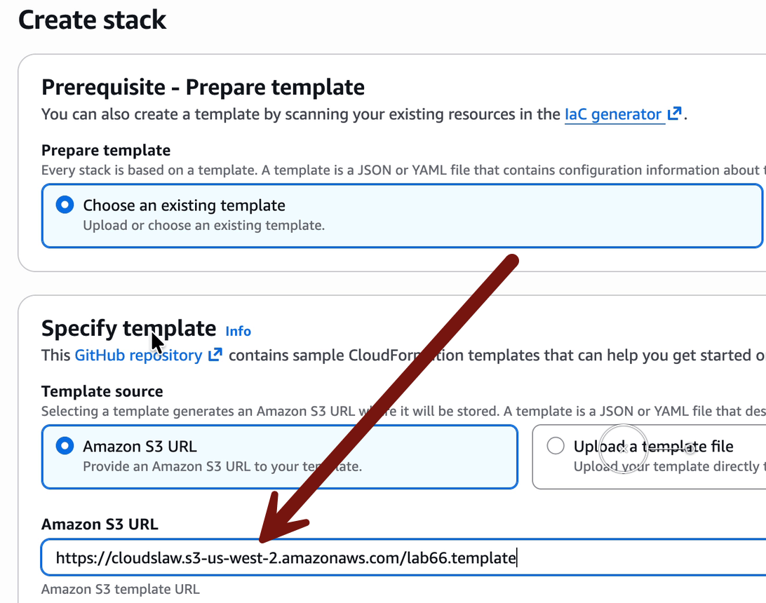Click 'Upload or choose an existing template' description
The image size is (766, 603).
(203, 226)
